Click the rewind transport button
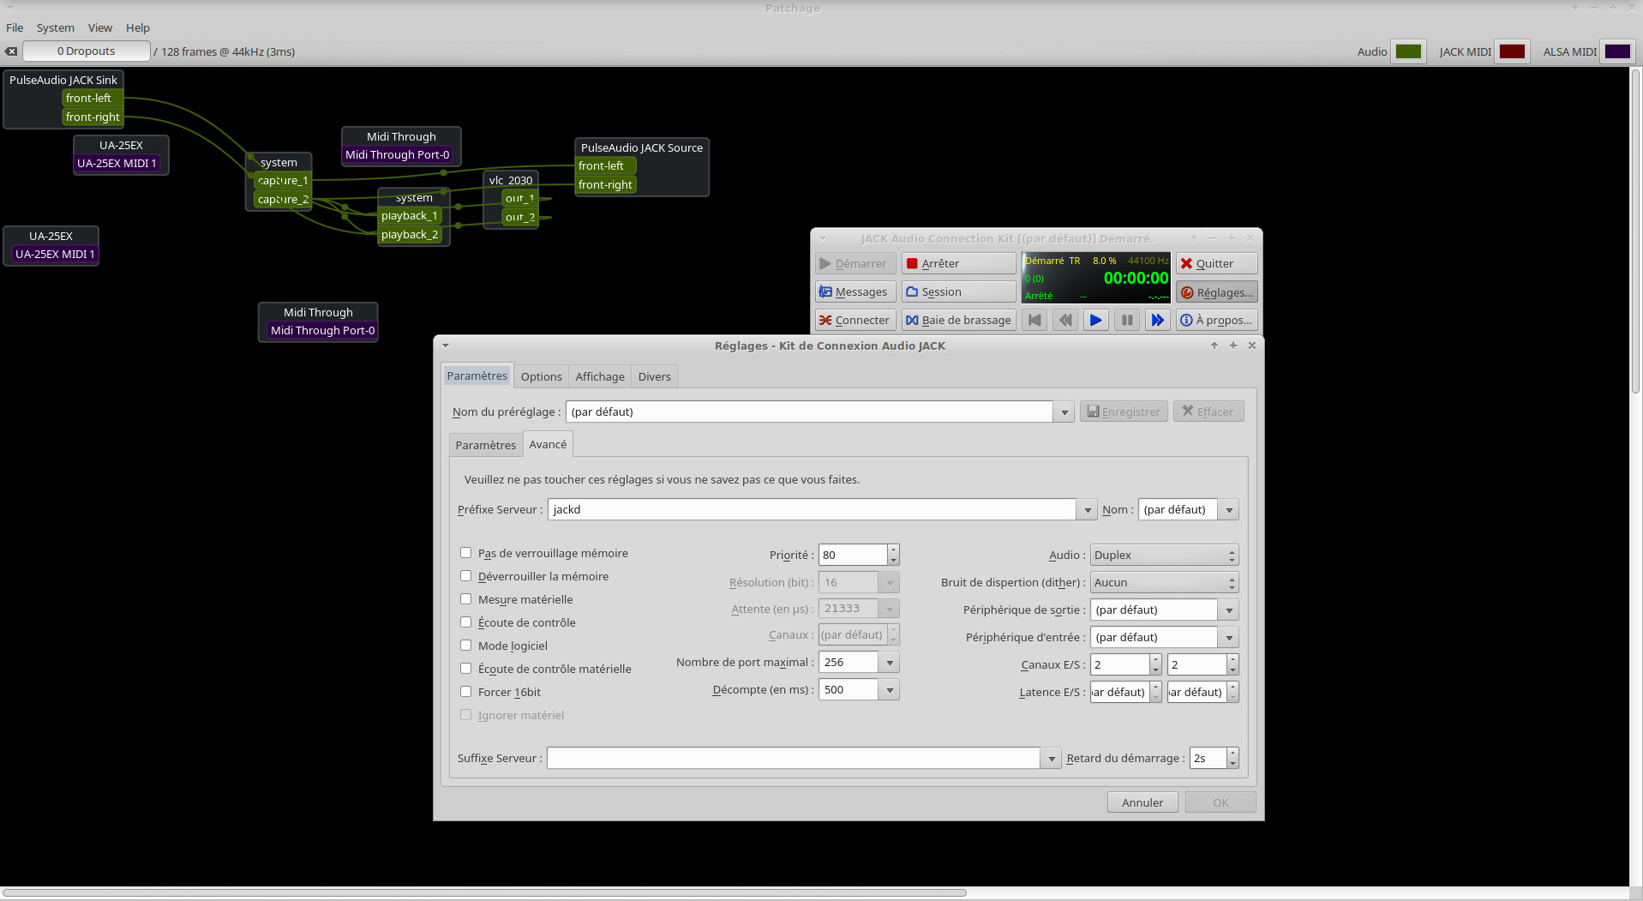Image resolution: width=1643 pixels, height=901 pixels. coord(1064,320)
